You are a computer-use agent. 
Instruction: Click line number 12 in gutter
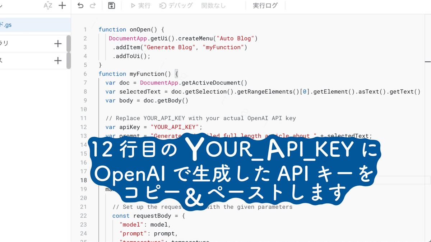pos(83,127)
